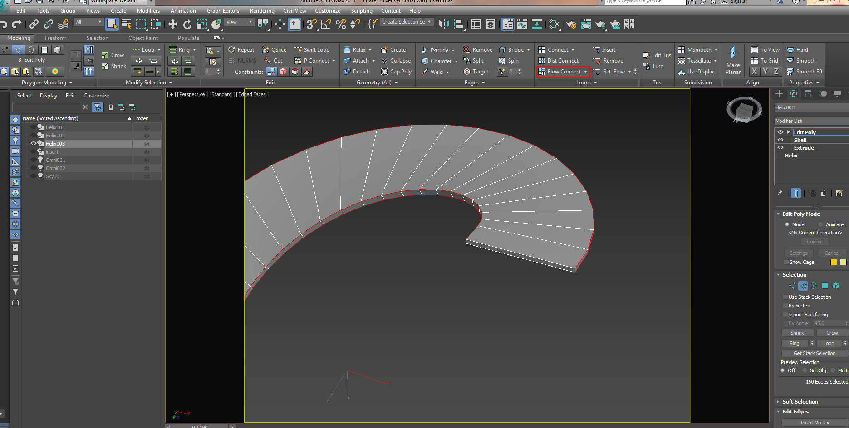The width and height of the screenshot is (849, 428).
Task: Open the Flow Connect dropdown arrow
Action: tap(585, 71)
